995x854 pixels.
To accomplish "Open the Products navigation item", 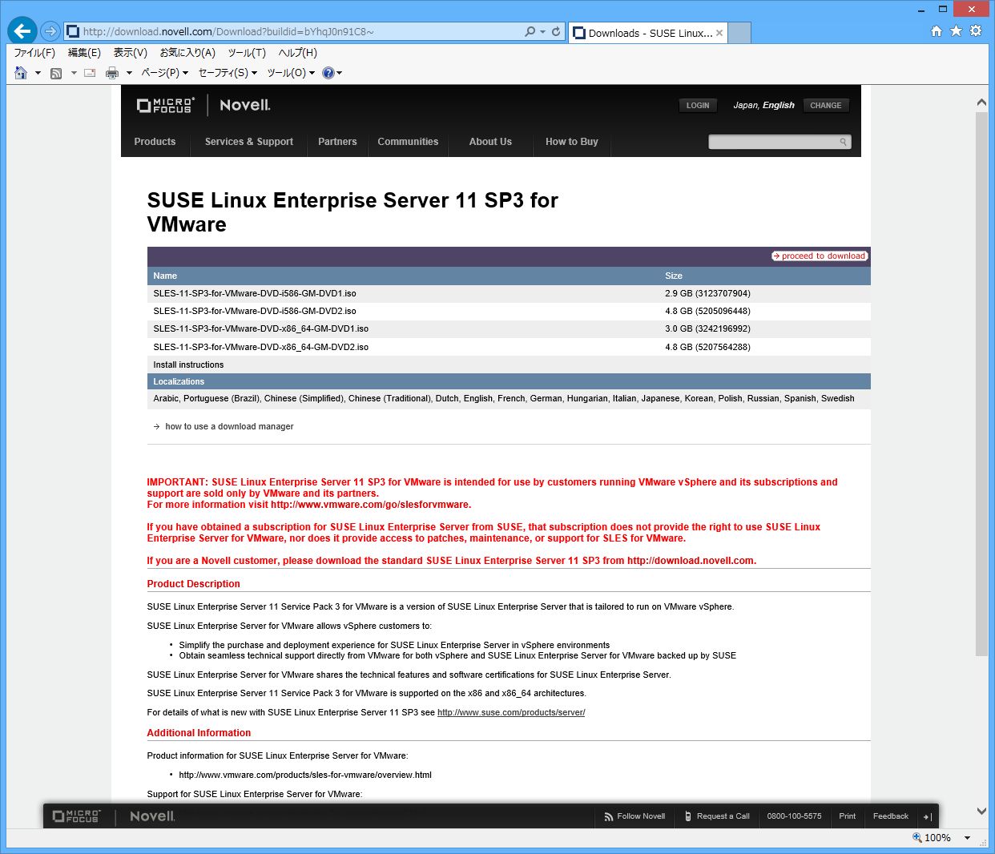I will click(155, 142).
